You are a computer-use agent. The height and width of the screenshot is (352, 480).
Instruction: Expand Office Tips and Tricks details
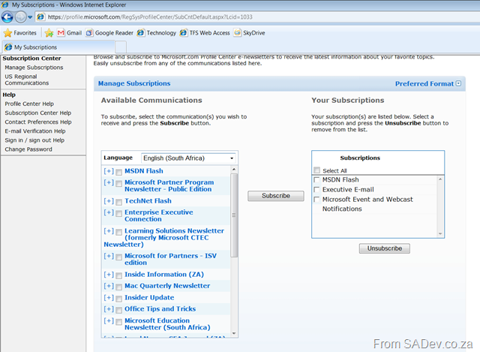[109, 308]
